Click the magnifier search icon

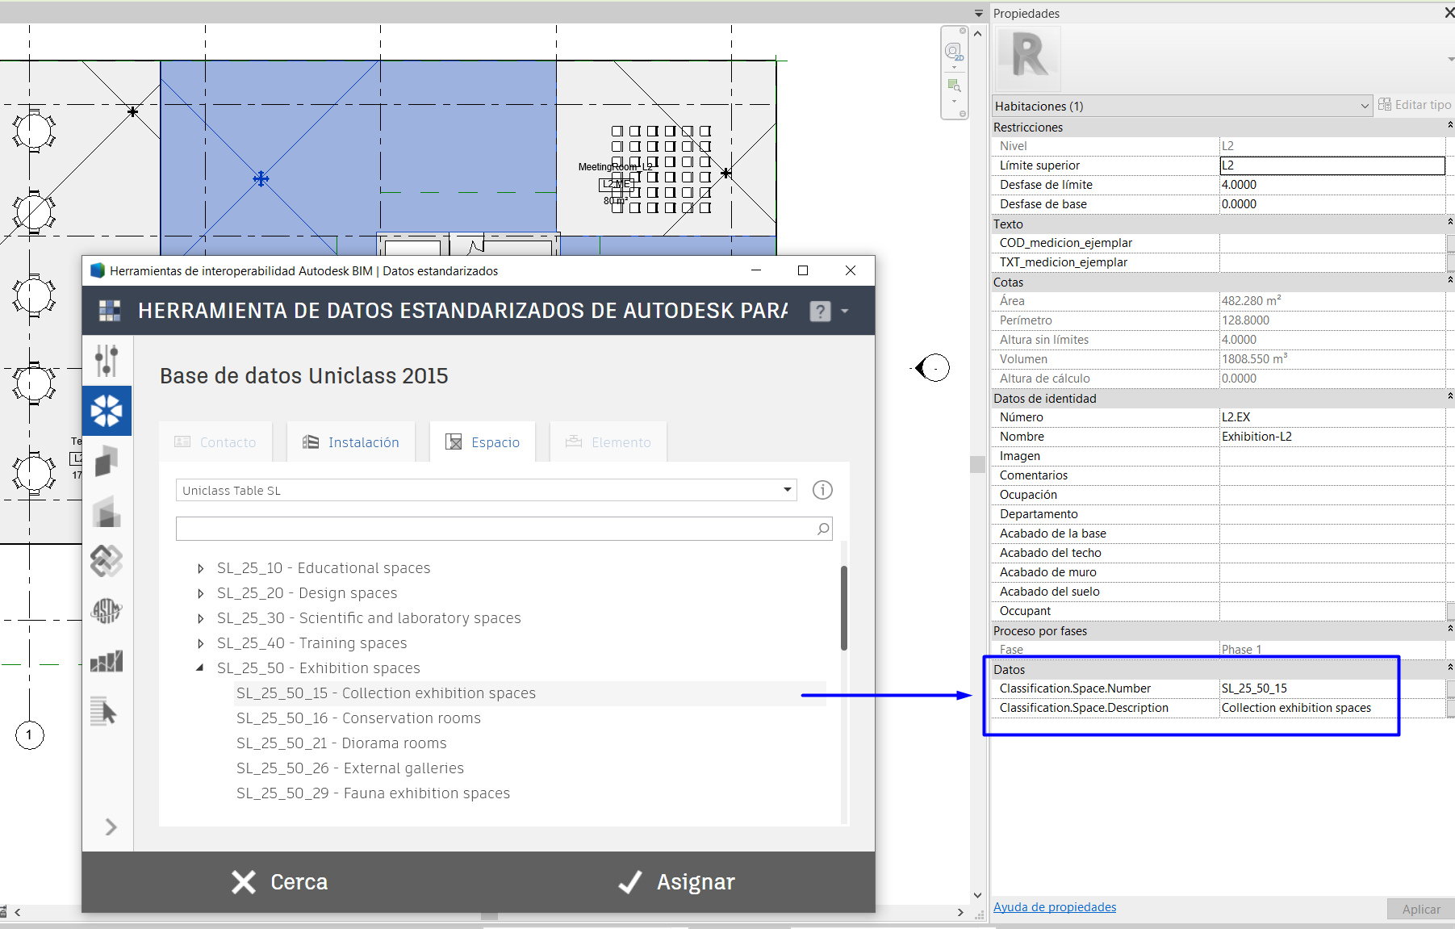(822, 529)
